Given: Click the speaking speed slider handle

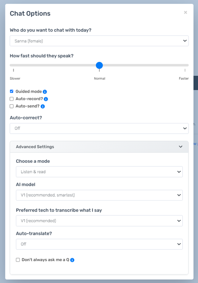Looking at the screenshot, I should tap(99, 65).
